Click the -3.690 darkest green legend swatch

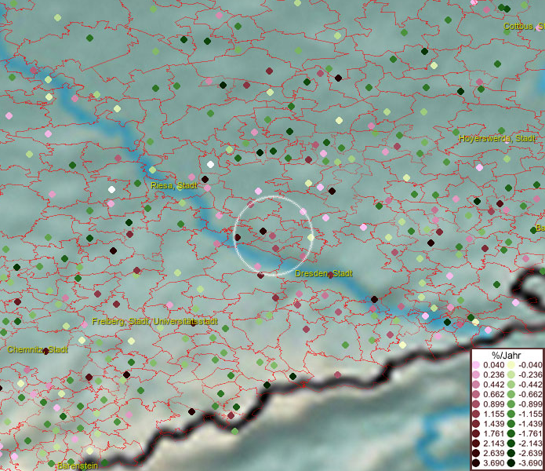coord(511,463)
